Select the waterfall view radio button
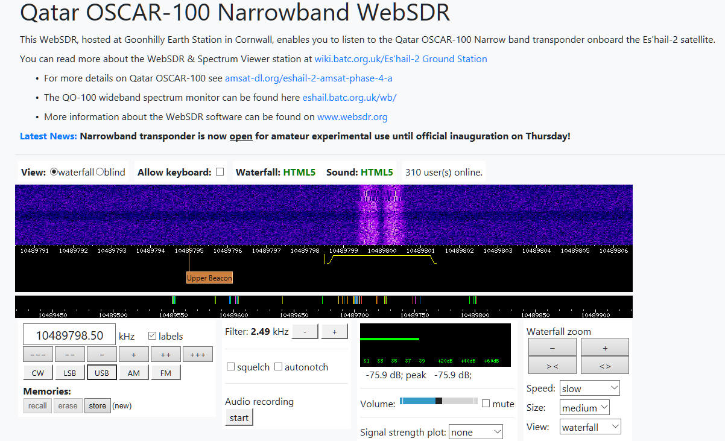Screen dimensions: 725x441 (x=54, y=172)
